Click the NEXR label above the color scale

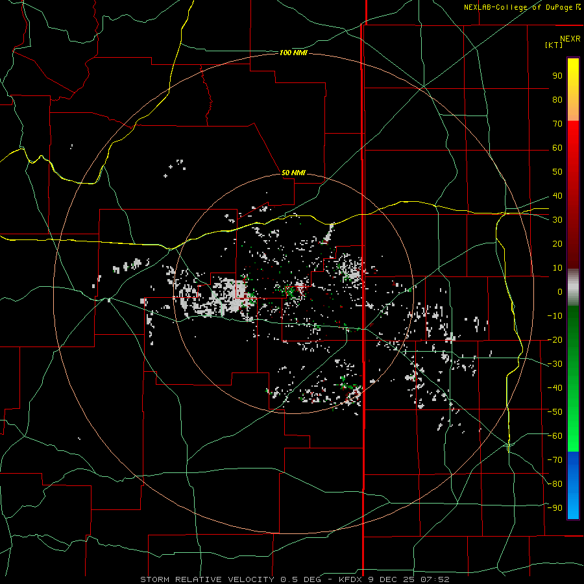pyautogui.click(x=570, y=39)
